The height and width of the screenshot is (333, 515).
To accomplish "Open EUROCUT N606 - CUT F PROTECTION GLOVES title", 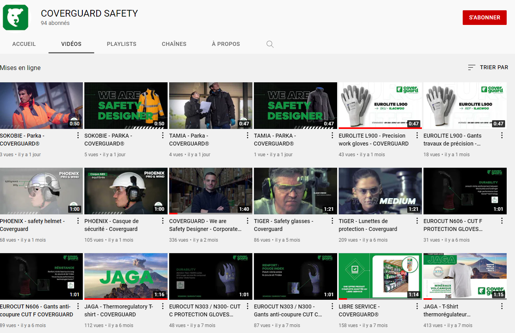I will [x=453, y=225].
